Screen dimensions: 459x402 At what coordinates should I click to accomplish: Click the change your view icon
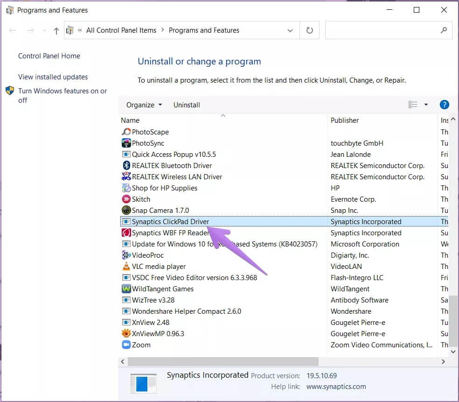click(413, 105)
